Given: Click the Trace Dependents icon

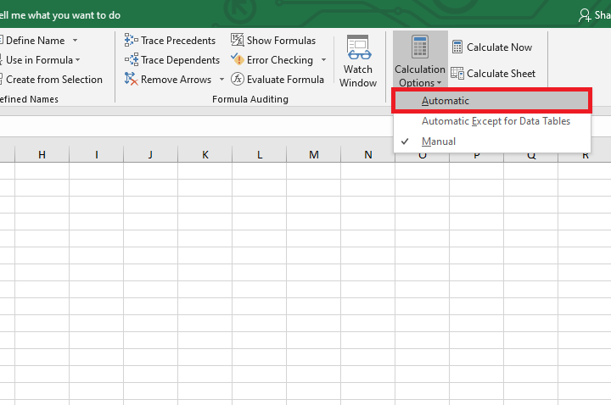Looking at the screenshot, I should coord(131,60).
